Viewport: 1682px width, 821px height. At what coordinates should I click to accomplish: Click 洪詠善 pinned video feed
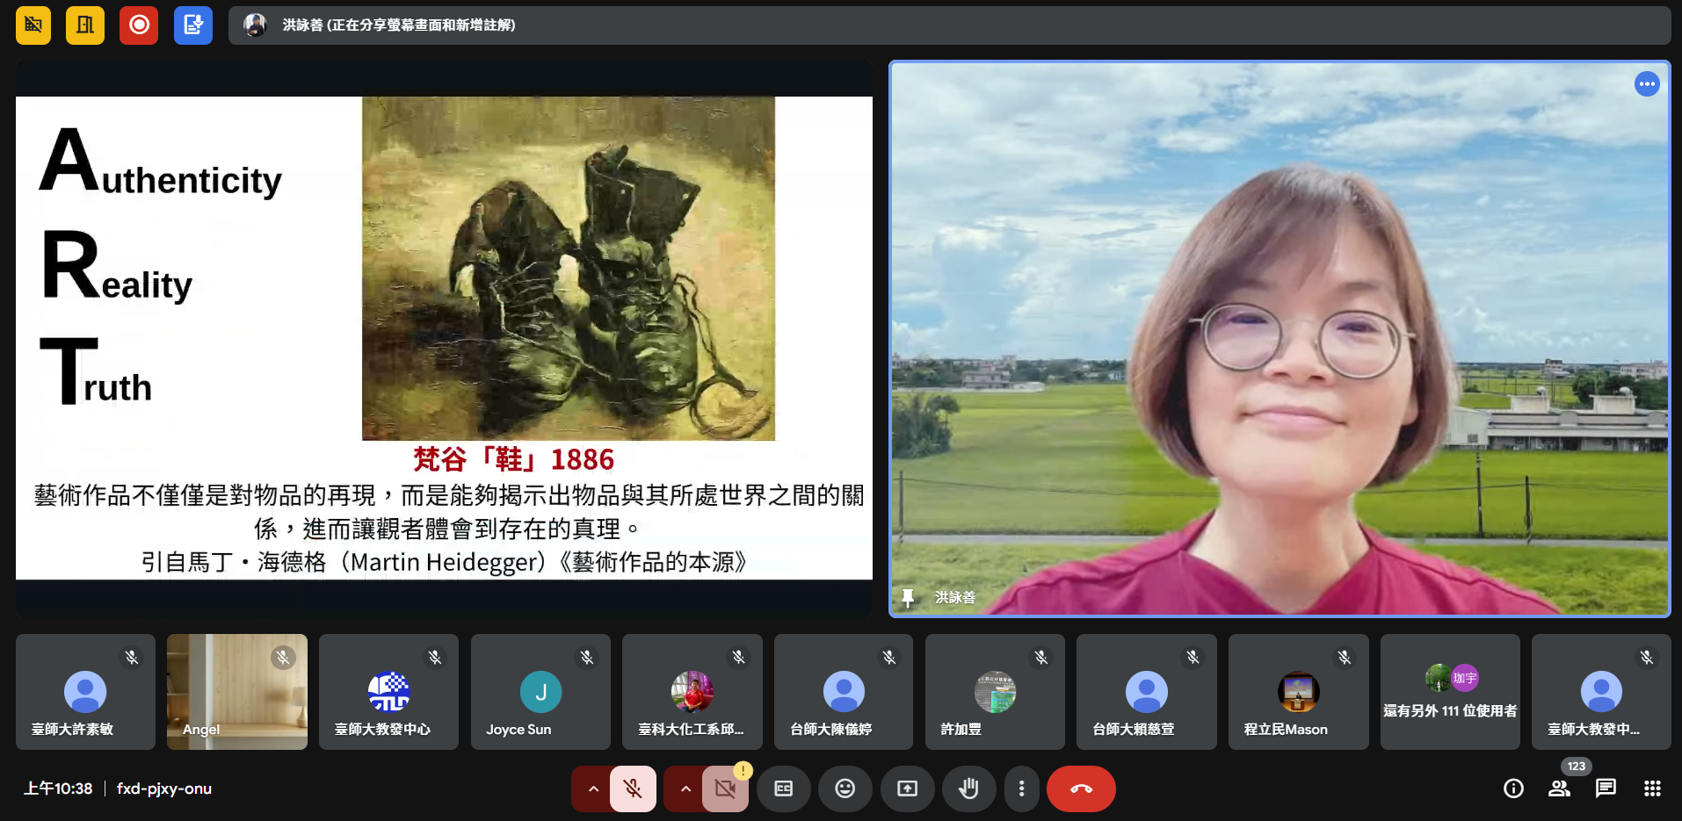[x=1280, y=339]
